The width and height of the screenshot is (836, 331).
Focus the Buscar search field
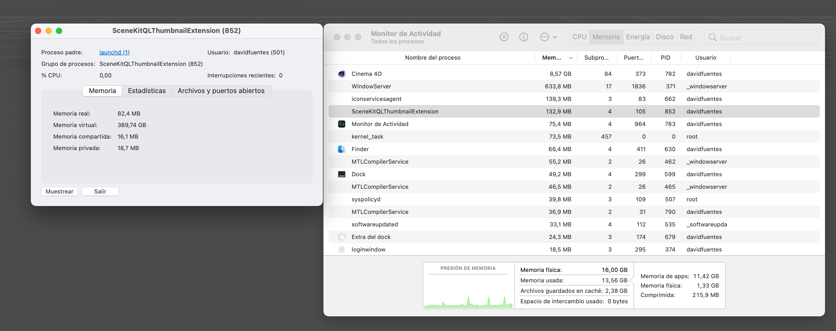(x=761, y=37)
